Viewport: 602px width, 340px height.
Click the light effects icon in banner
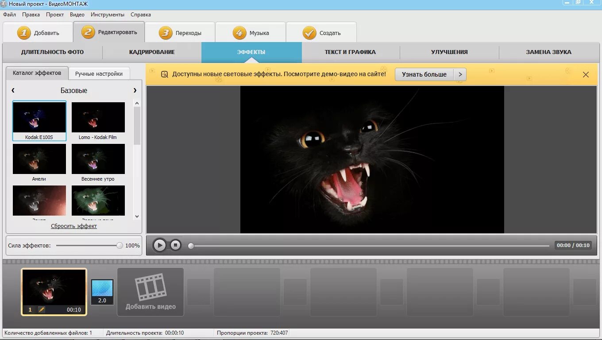point(164,74)
